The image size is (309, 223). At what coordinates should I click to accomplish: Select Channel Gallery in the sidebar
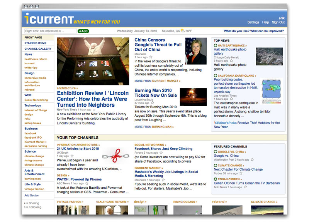click(38, 49)
